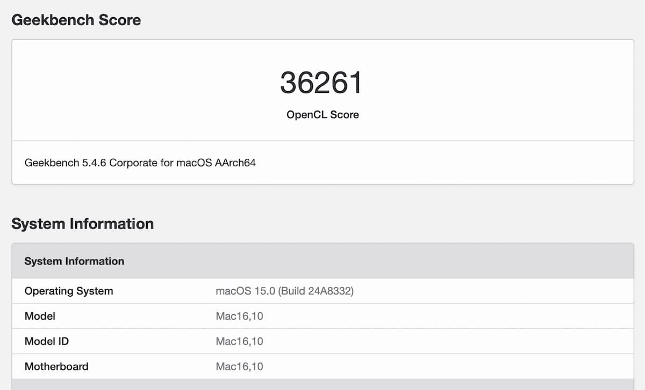
Task: Click the 'Geekbench 5.4.6' version text
Action: pyautogui.click(x=65, y=163)
